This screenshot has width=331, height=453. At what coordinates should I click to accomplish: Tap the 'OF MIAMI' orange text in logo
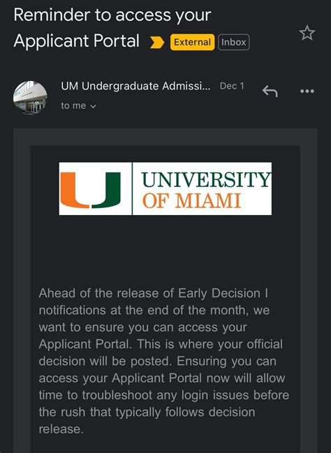pos(191,200)
